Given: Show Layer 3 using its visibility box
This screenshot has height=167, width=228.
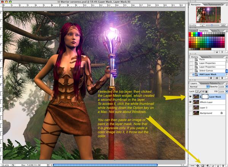Looking at the screenshot, I should (190, 108).
